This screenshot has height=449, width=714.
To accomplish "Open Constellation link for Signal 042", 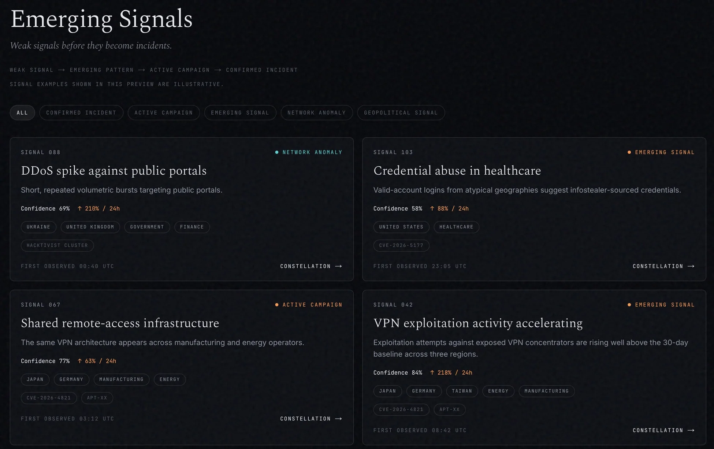I will [663, 430].
